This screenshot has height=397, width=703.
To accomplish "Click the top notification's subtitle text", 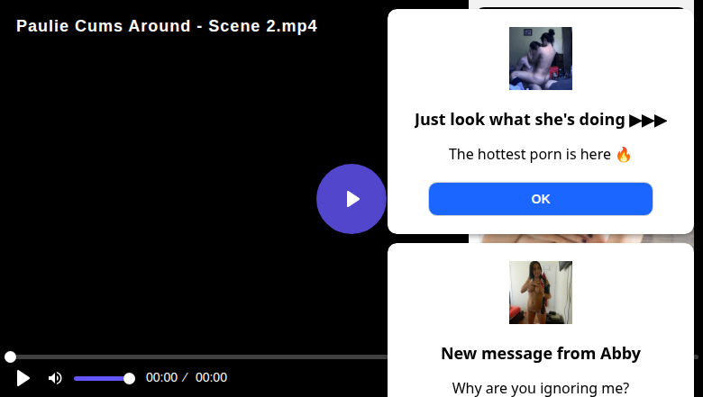I will click(530, 154).
